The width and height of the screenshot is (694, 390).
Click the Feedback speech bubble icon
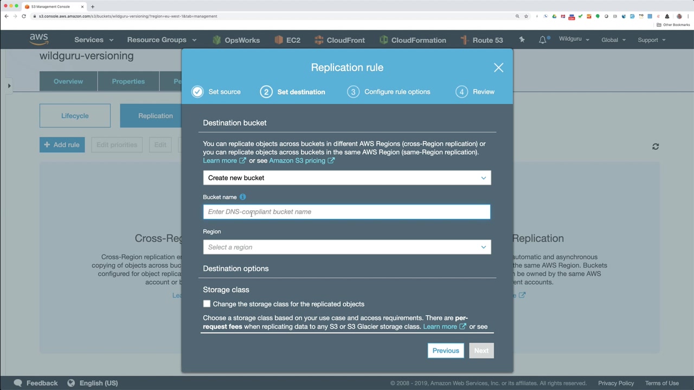coord(18,383)
